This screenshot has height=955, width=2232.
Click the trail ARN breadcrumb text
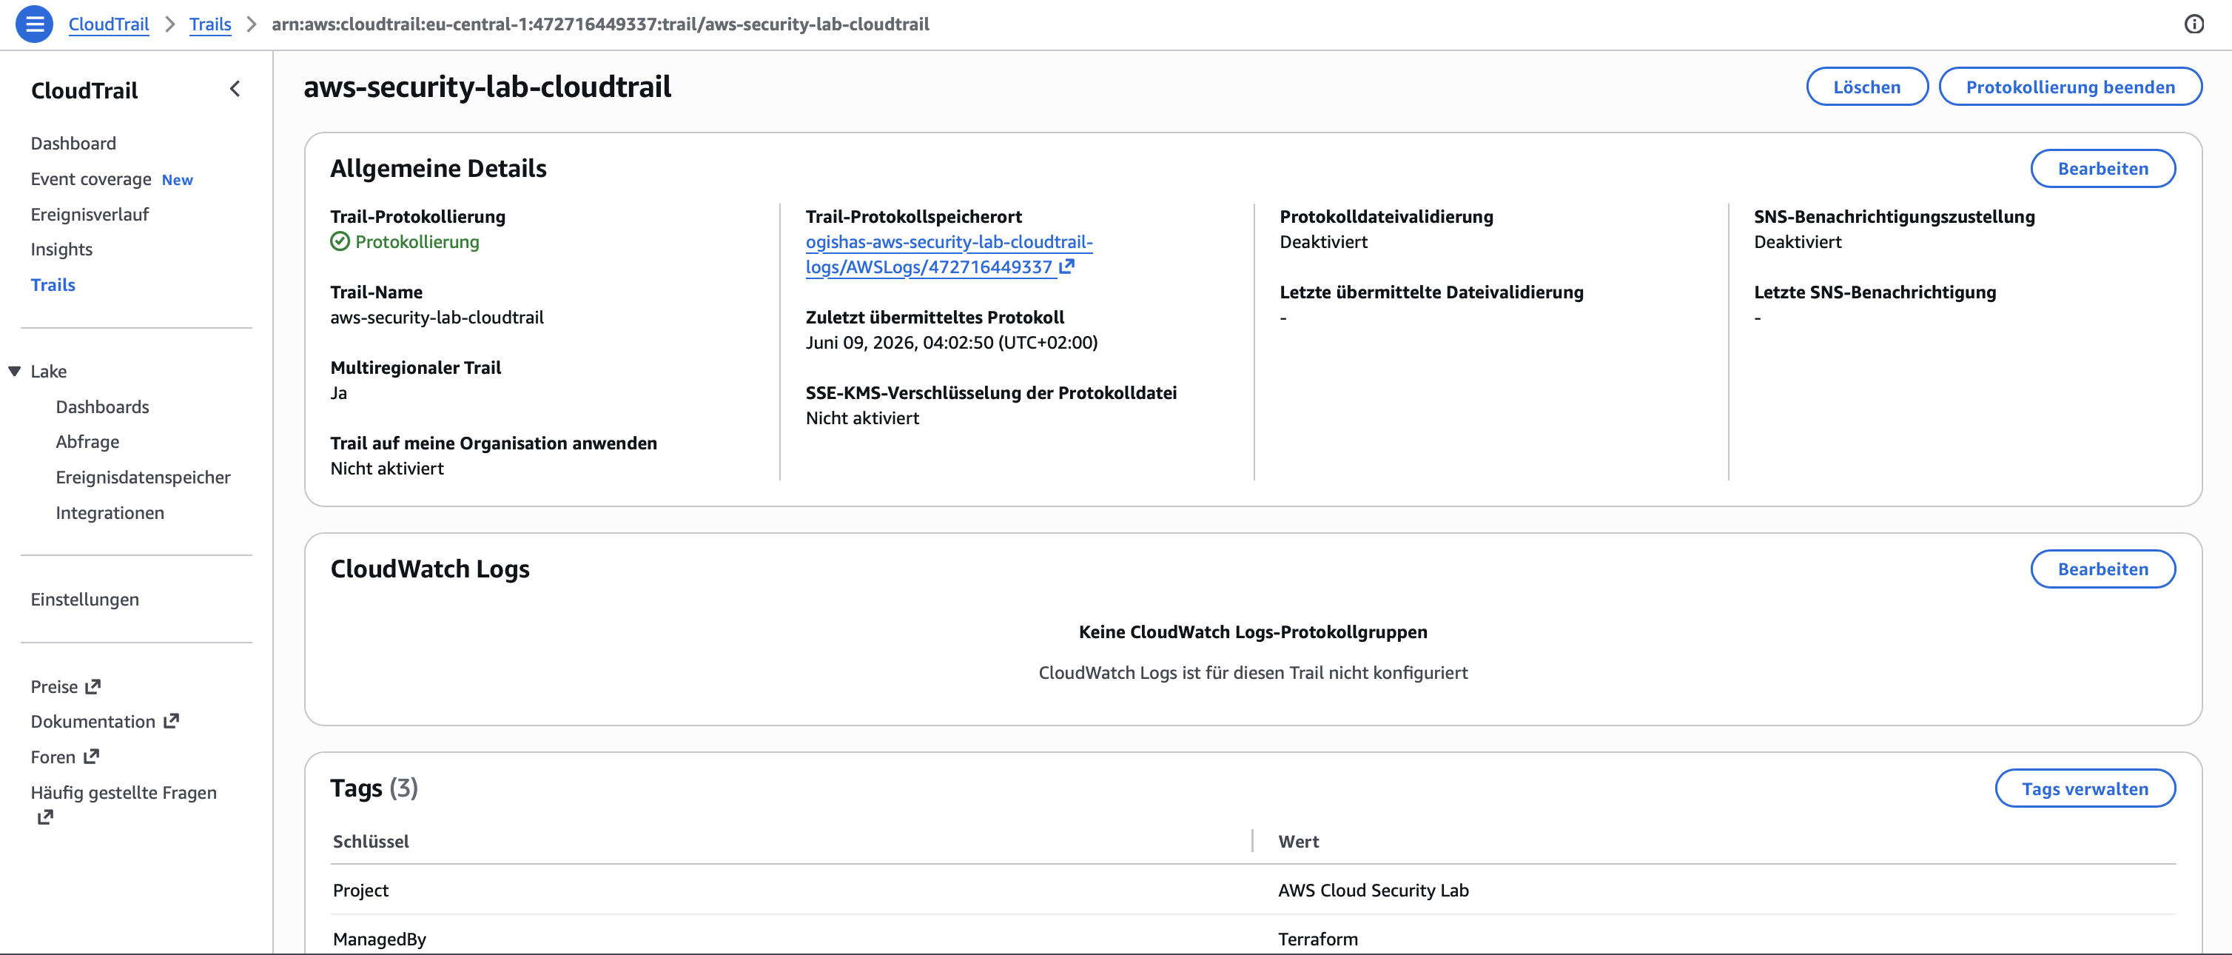pos(600,24)
